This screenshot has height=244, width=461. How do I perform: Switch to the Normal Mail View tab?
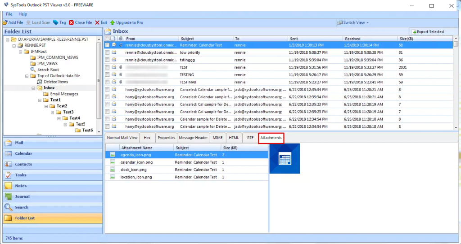point(122,138)
